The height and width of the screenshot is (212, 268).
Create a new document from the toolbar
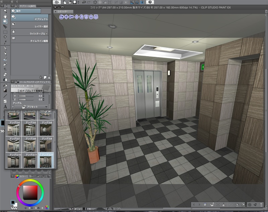click(65, 2)
